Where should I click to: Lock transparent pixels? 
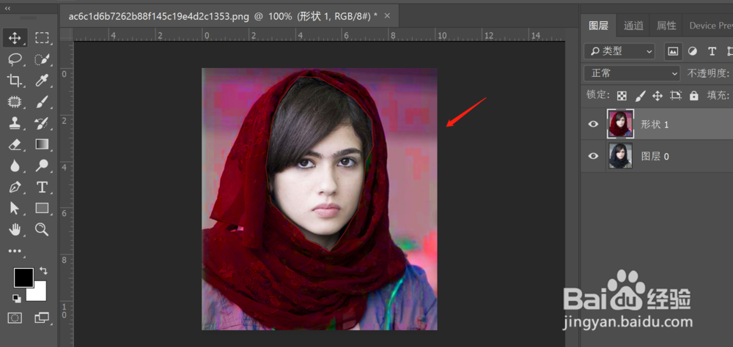click(622, 96)
